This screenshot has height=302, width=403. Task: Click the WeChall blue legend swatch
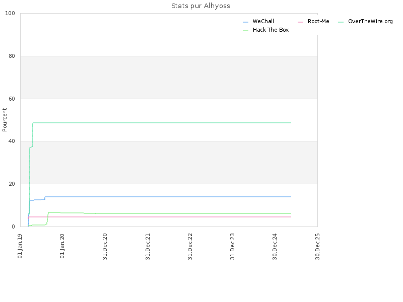245,22
